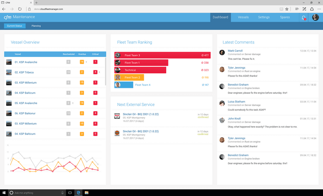The height and width of the screenshot is (196, 323).
Task: Add page to favorites with star icon
Action: (x=287, y=9)
